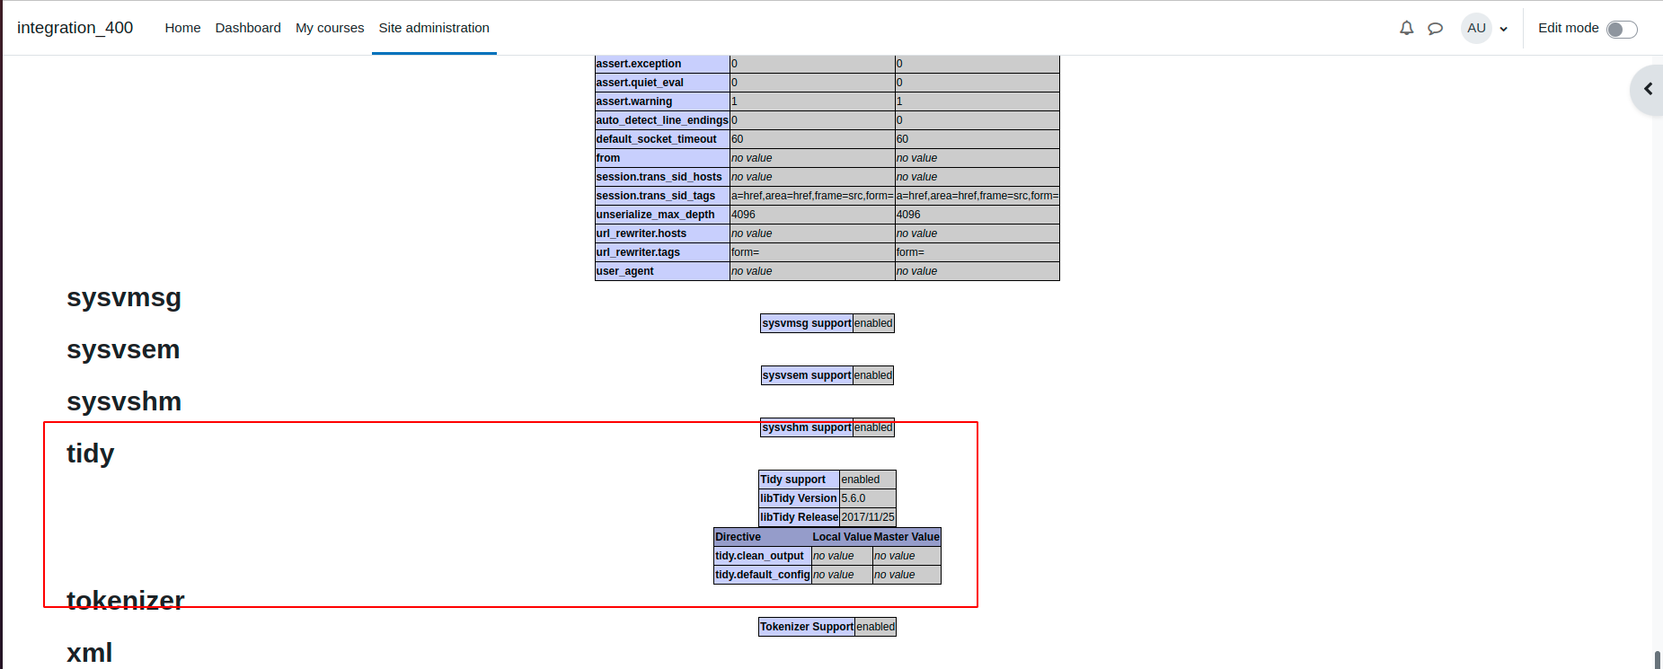The image size is (1663, 669).
Task: Click the AU user avatar
Action: coord(1476,28)
